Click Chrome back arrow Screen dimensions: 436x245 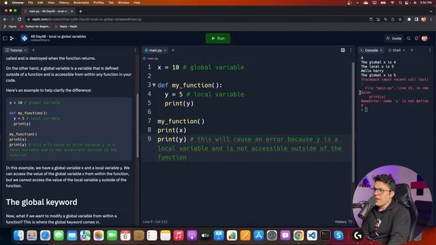click(5, 19)
